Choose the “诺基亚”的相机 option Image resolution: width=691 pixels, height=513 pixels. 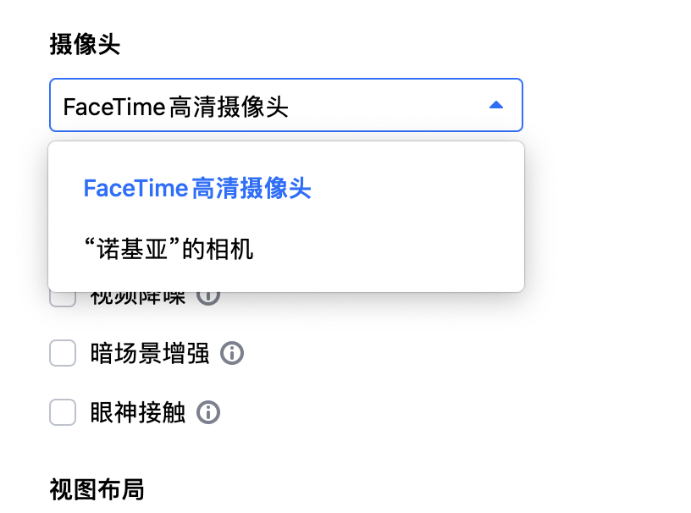[x=169, y=250]
